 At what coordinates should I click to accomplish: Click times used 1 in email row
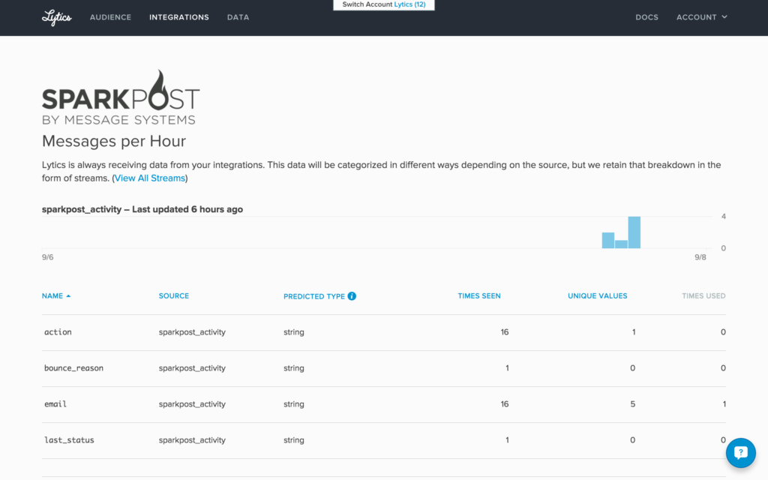[x=724, y=404]
